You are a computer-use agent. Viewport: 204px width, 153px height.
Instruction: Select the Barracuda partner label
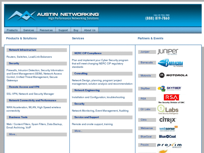click(147, 63)
